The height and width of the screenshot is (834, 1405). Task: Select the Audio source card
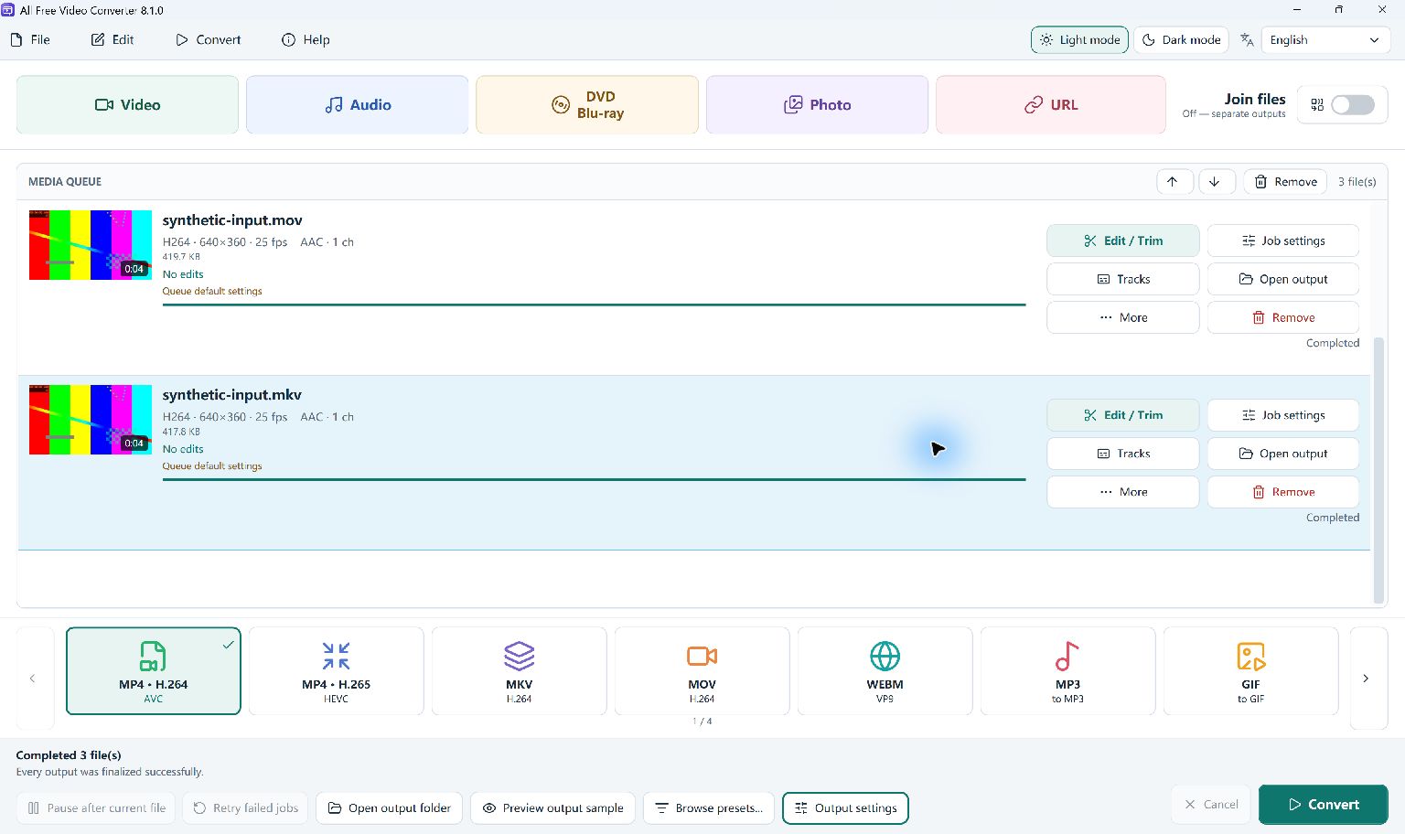point(357,104)
